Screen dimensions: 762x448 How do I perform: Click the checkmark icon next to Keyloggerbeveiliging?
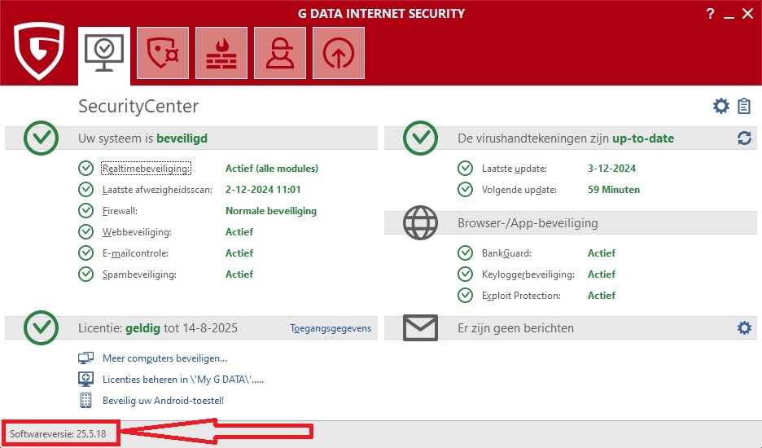(465, 274)
